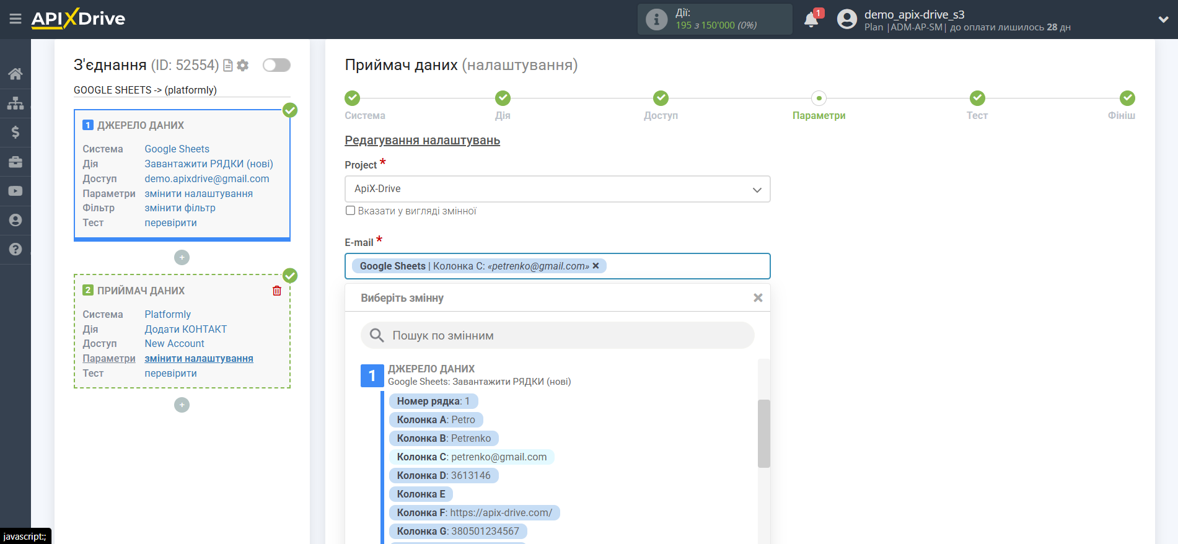Open the user profile sidebar icon
The height and width of the screenshot is (544, 1178).
coord(15,220)
